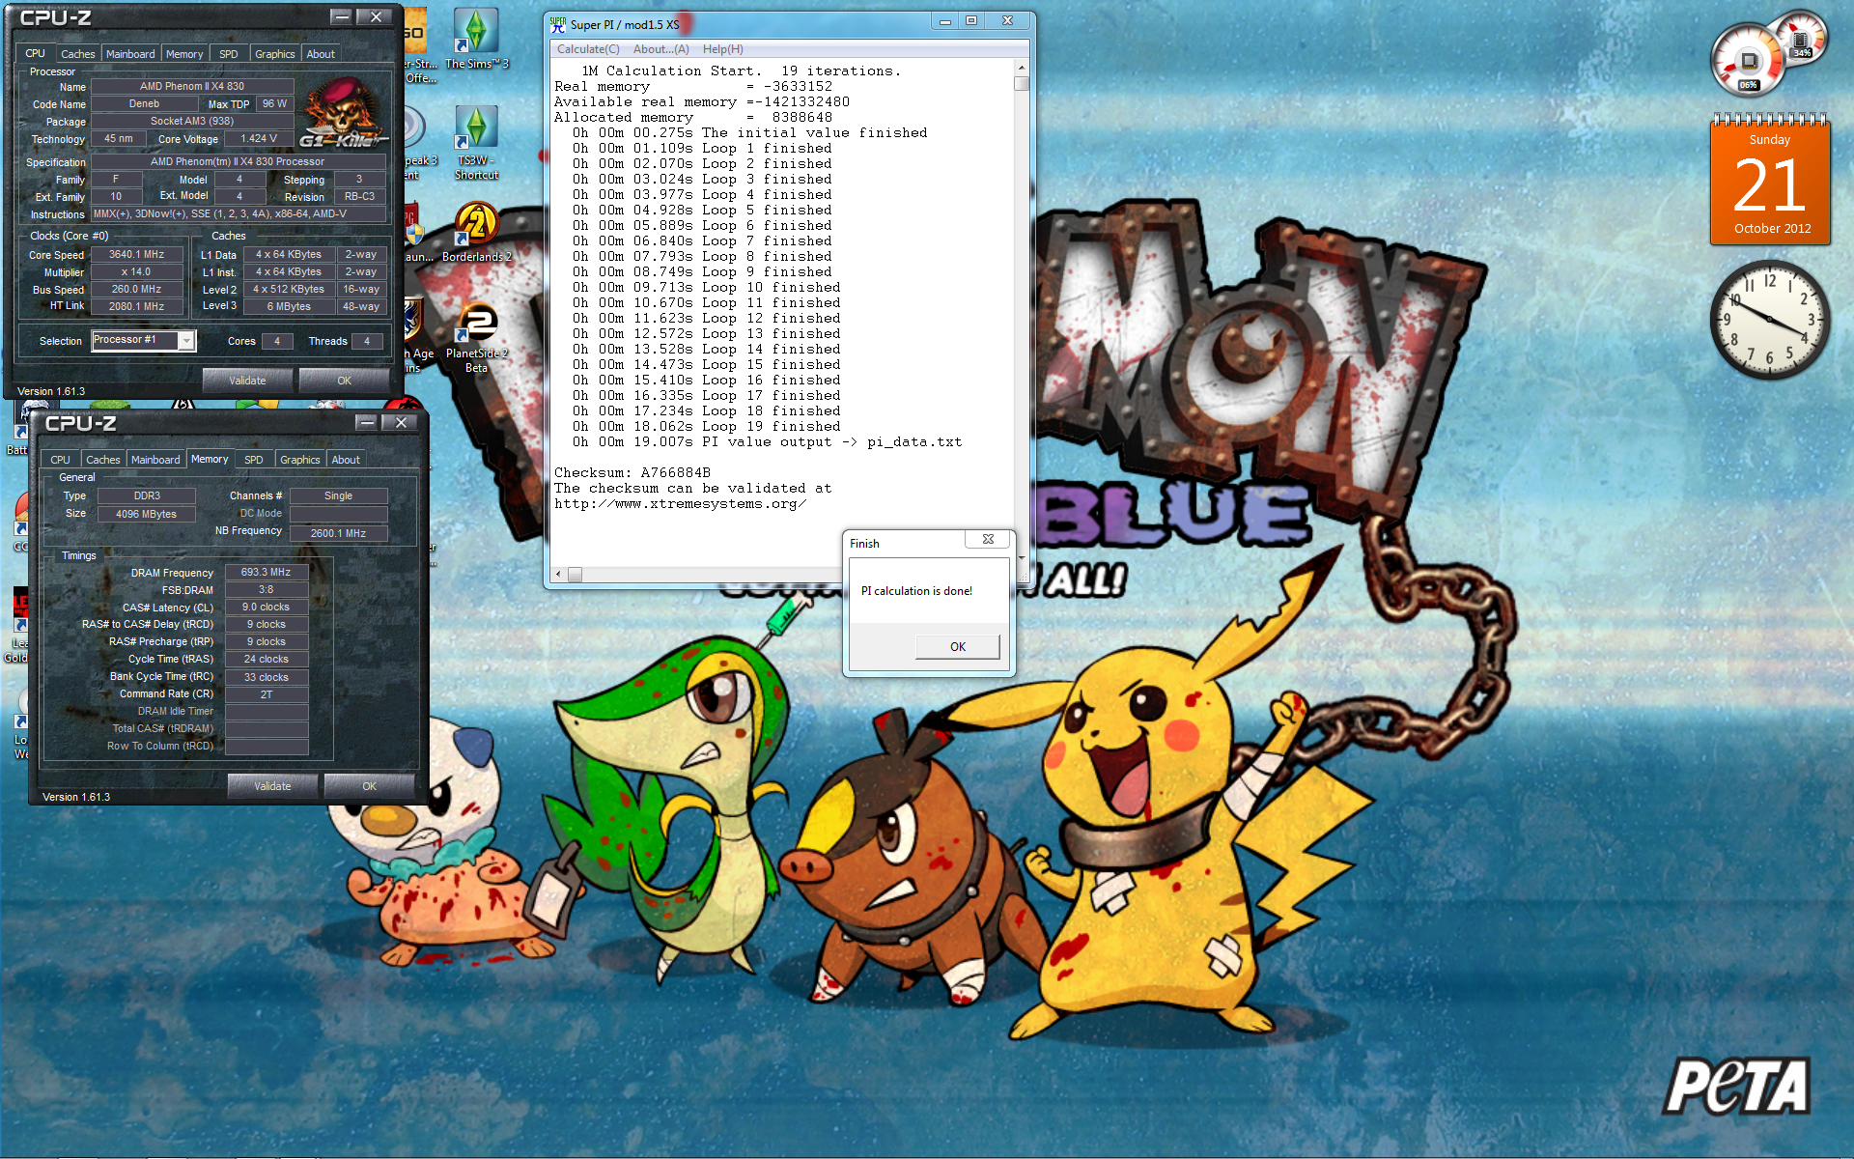The image size is (1854, 1159).
Task: Open the Calculate(C) menu in Super PI
Action: 588,49
